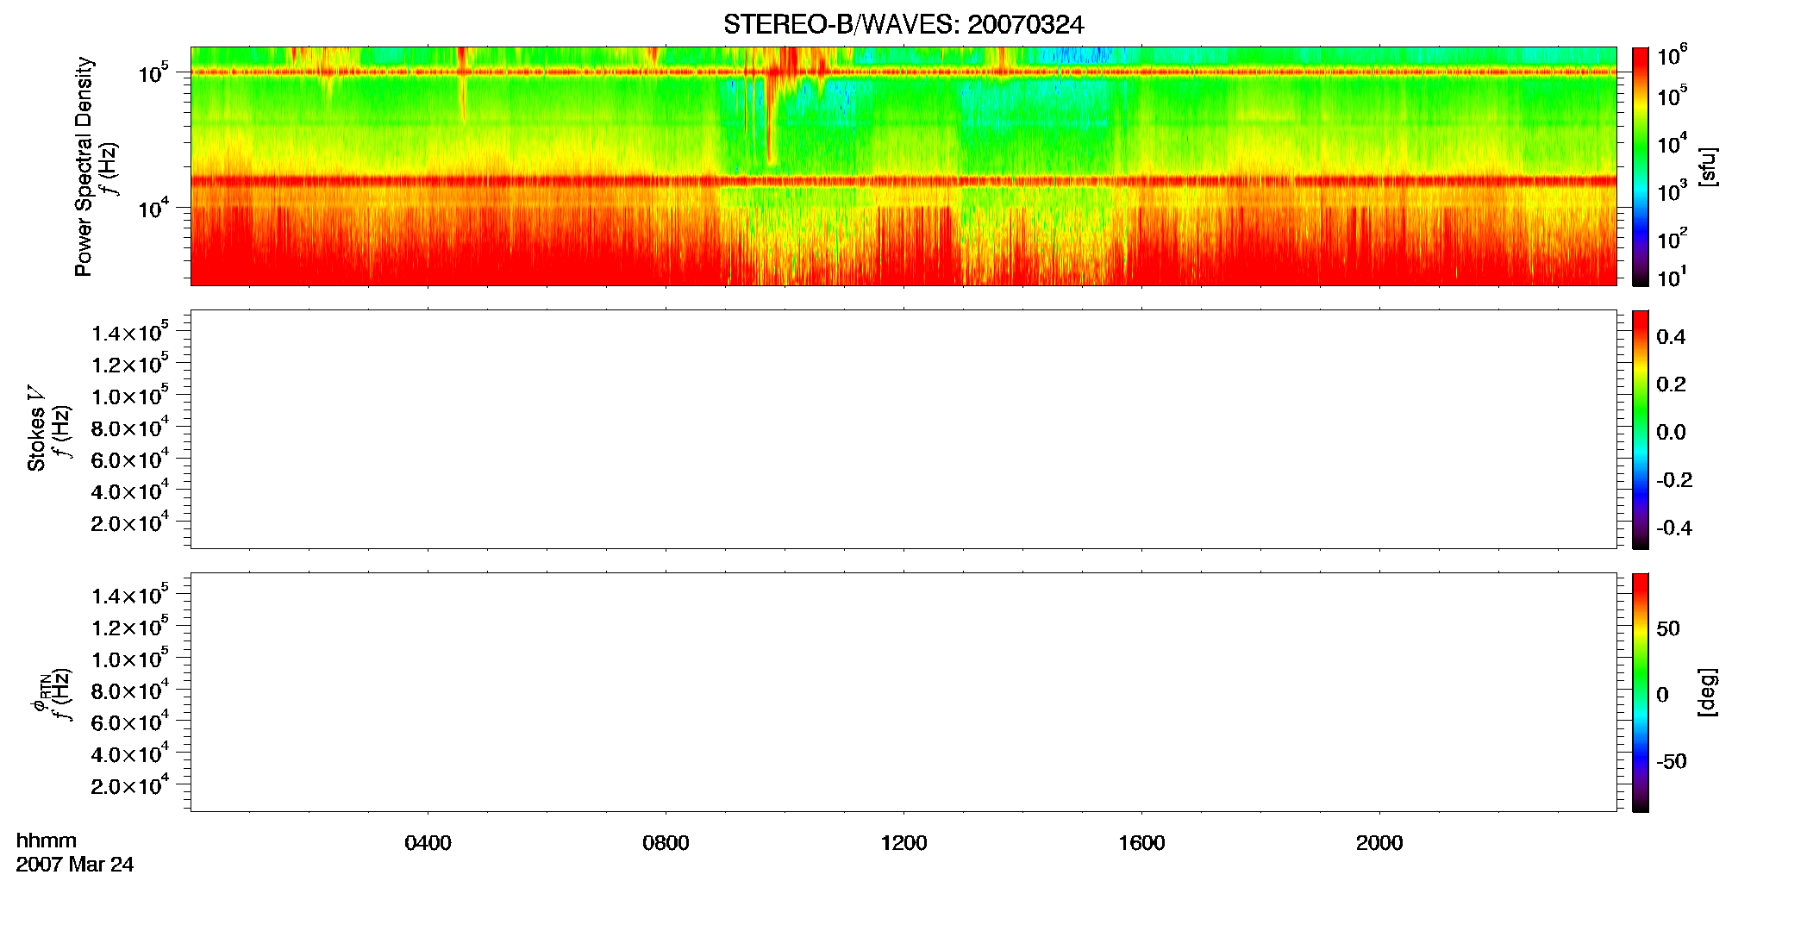Viewport: 1807px width, 931px height.
Task: Select the 0400 time tick label
Action: 428,843
